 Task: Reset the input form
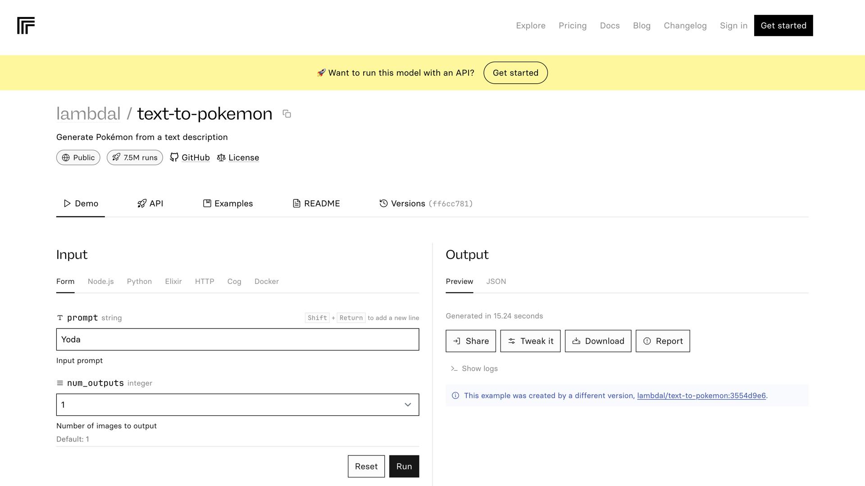click(x=366, y=466)
